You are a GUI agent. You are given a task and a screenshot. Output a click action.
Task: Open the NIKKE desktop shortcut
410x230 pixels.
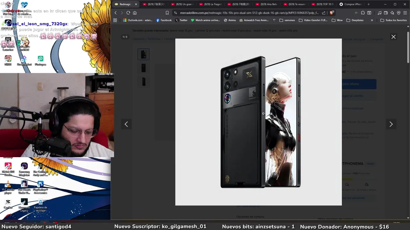[x=8, y=60]
